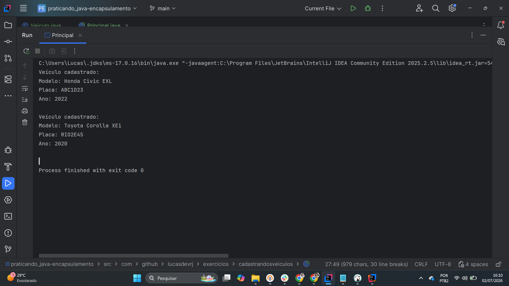Open the main hamburger menu
Screen dimensions: 509x286
click(23, 8)
